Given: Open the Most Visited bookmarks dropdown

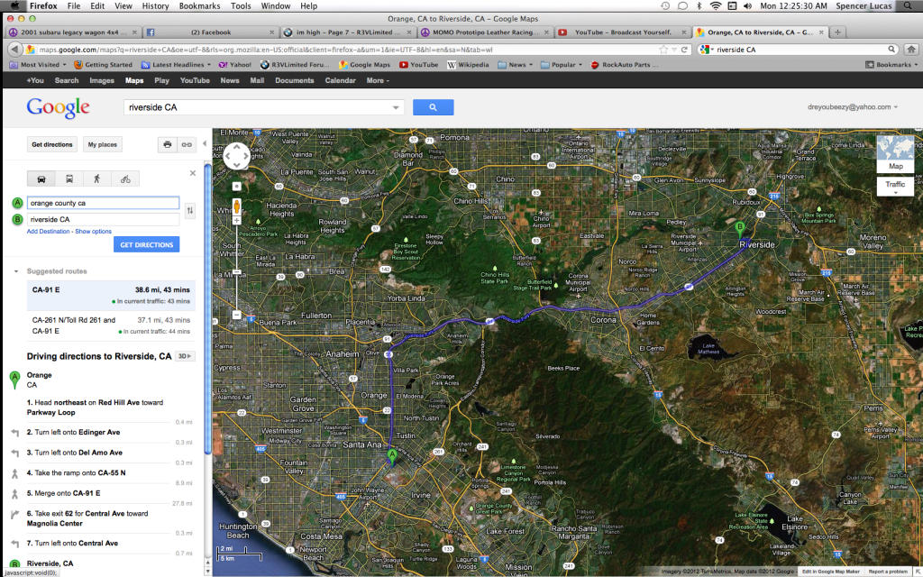Looking at the screenshot, I should [38, 65].
